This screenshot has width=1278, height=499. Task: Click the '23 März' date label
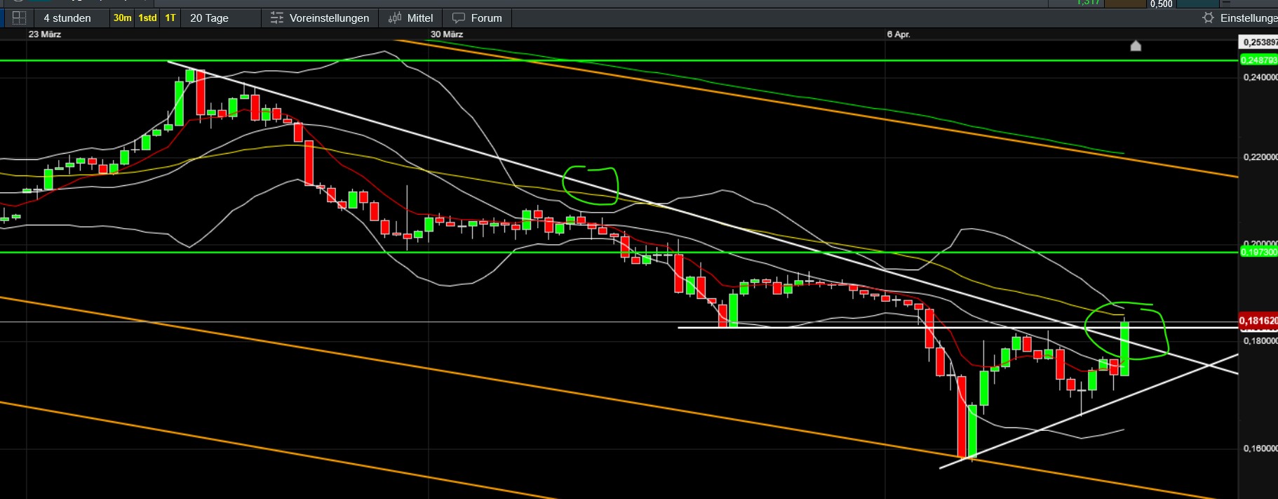pyautogui.click(x=45, y=34)
